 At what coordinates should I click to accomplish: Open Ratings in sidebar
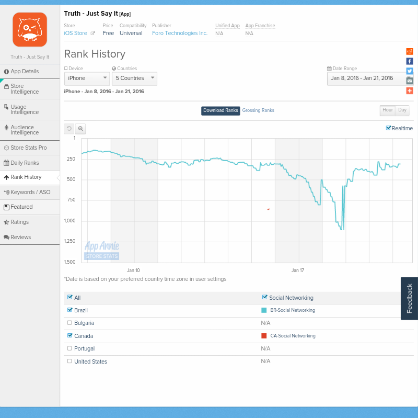(30, 222)
